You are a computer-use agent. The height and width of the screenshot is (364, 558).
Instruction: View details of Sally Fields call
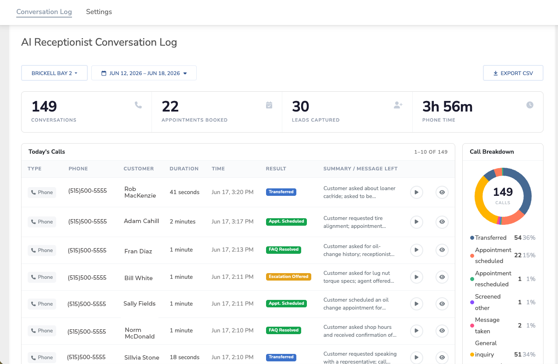[442, 304]
